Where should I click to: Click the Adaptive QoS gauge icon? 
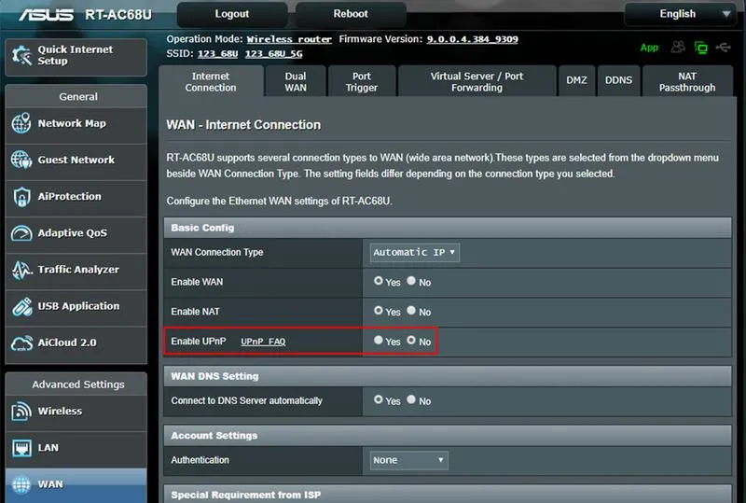pos(21,233)
